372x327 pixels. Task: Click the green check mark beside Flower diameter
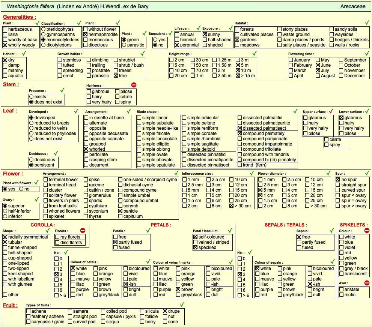tap(328, 173)
